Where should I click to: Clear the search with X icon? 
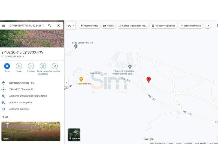58,26
